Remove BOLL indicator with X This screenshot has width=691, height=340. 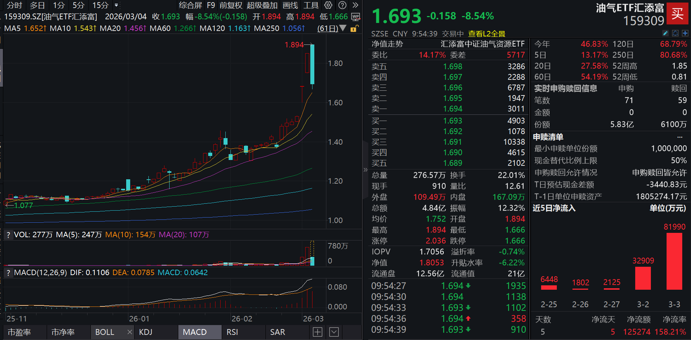[x=129, y=332]
